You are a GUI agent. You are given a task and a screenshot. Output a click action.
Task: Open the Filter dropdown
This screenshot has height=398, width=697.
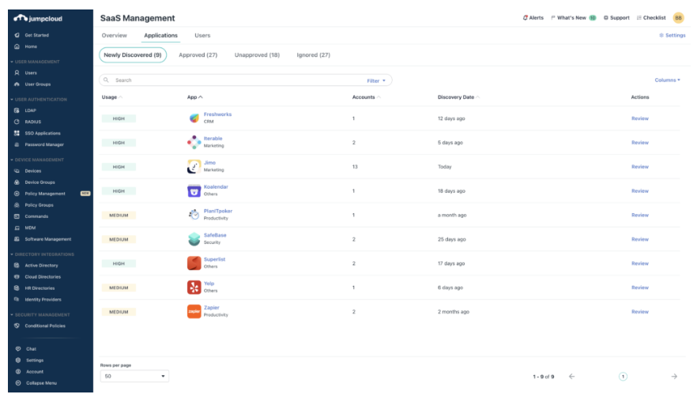click(376, 81)
